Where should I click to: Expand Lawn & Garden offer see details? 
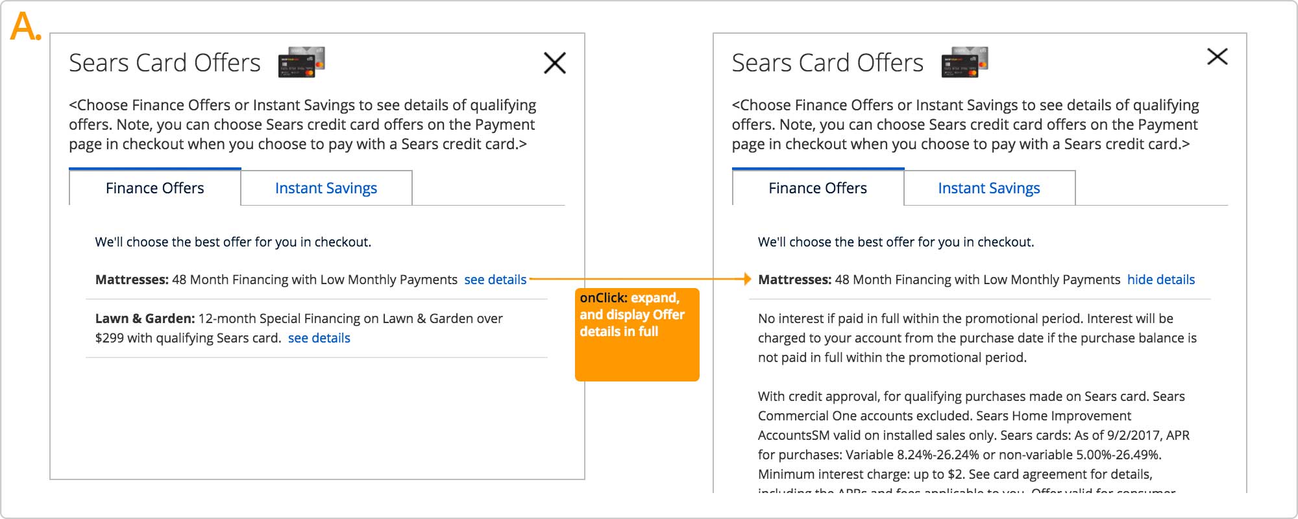coord(319,338)
